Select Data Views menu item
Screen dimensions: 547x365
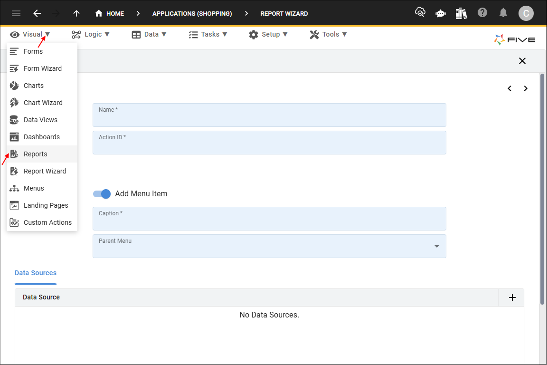(42, 120)
